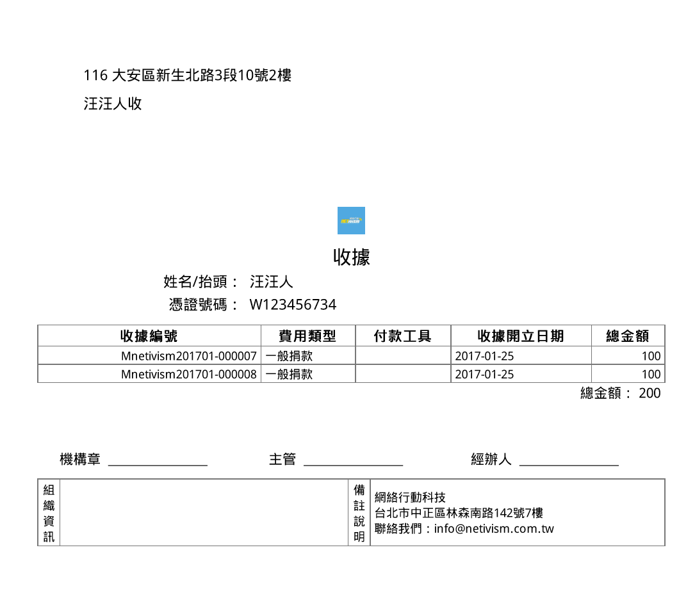Click the blue Netivism logo above the title

[x=351, y=220]
